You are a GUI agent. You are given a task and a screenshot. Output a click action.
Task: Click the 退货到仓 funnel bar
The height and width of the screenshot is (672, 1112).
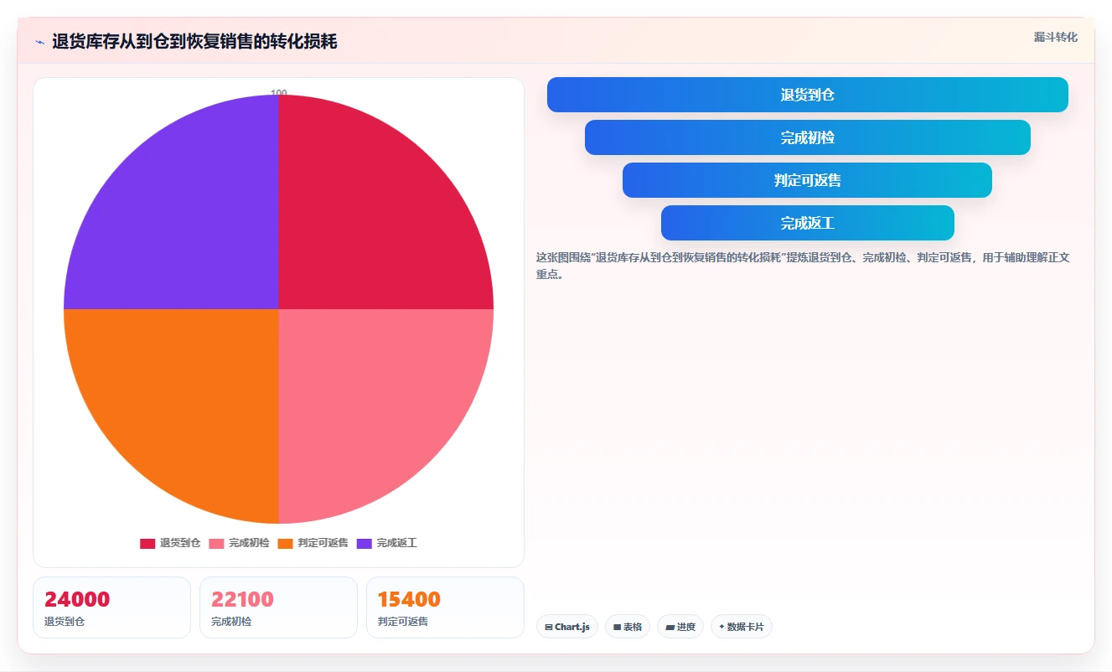tap(808, 95)
